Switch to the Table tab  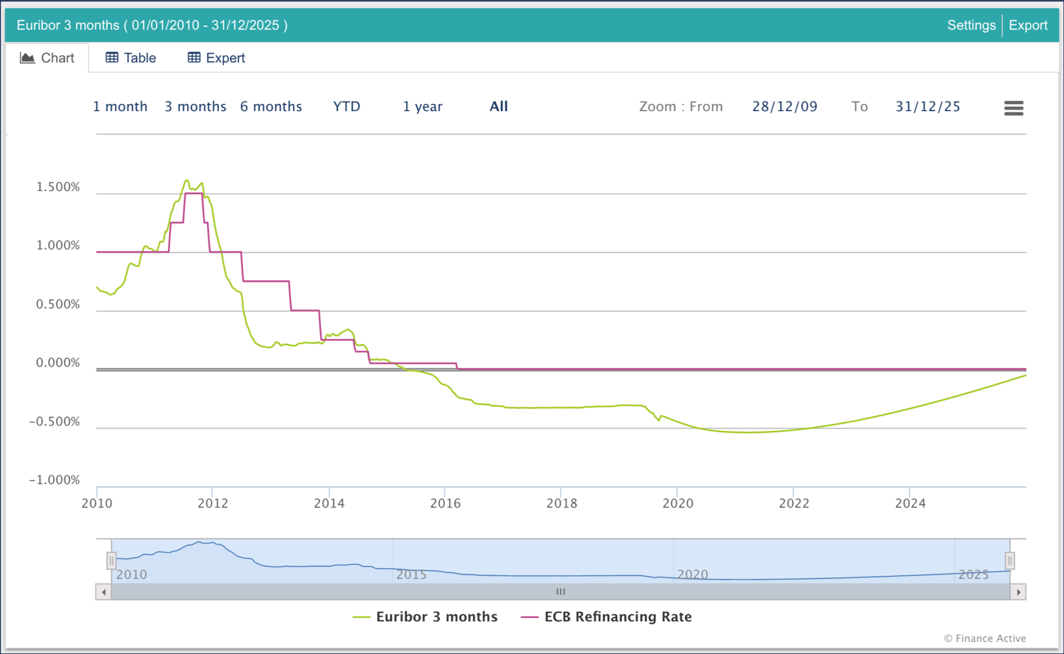[131, 58]
